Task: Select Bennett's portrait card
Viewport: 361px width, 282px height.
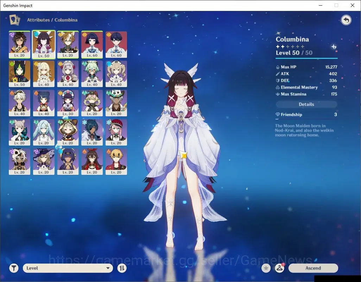Action: [x=20, y=103]
